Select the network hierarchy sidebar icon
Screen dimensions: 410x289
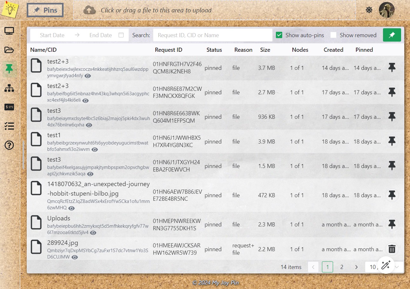pyautogui.click(x=9, y=88)
